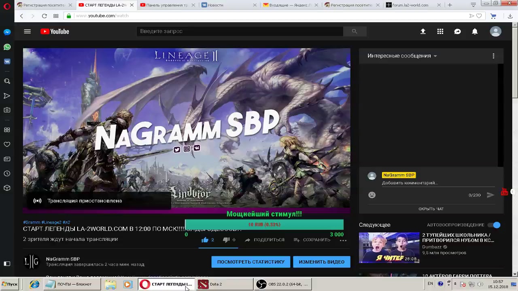Open WhatsApp in Opera sidebar
The image size is (518, 291).
coord(7,47)
